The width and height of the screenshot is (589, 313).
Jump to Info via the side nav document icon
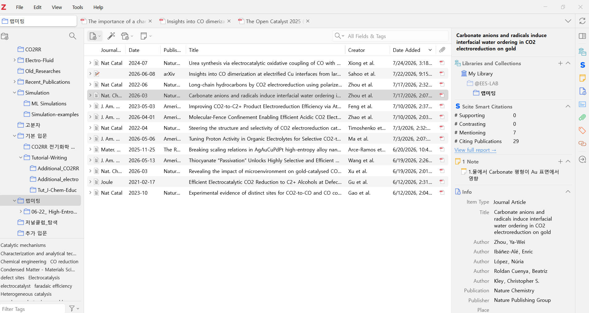[x=582, y=91]
